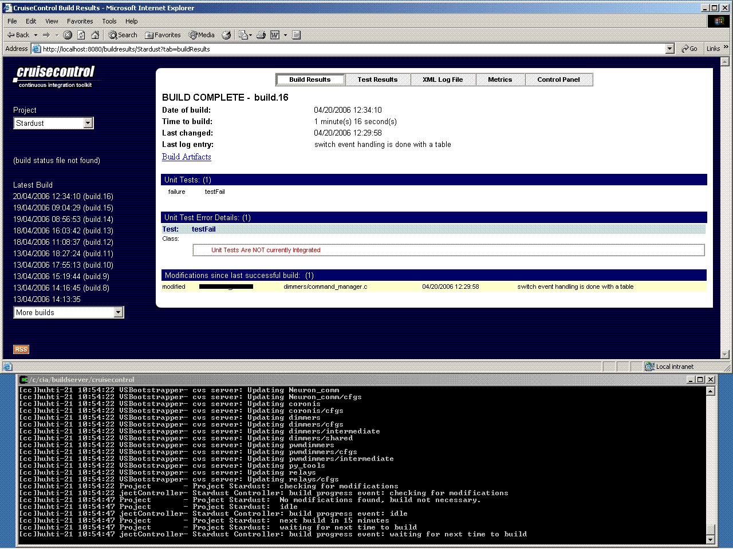The height and width of the screenshot is (549, 733).
Task: Switch to the XML Log File tab
Action: tap(443, 79)
